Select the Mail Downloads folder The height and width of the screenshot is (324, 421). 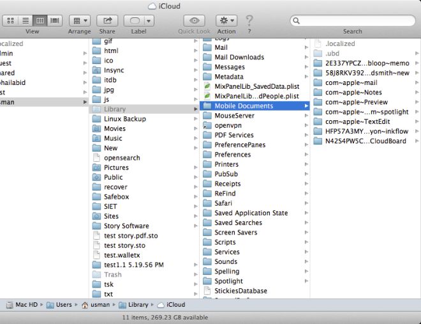pos(255,58)
